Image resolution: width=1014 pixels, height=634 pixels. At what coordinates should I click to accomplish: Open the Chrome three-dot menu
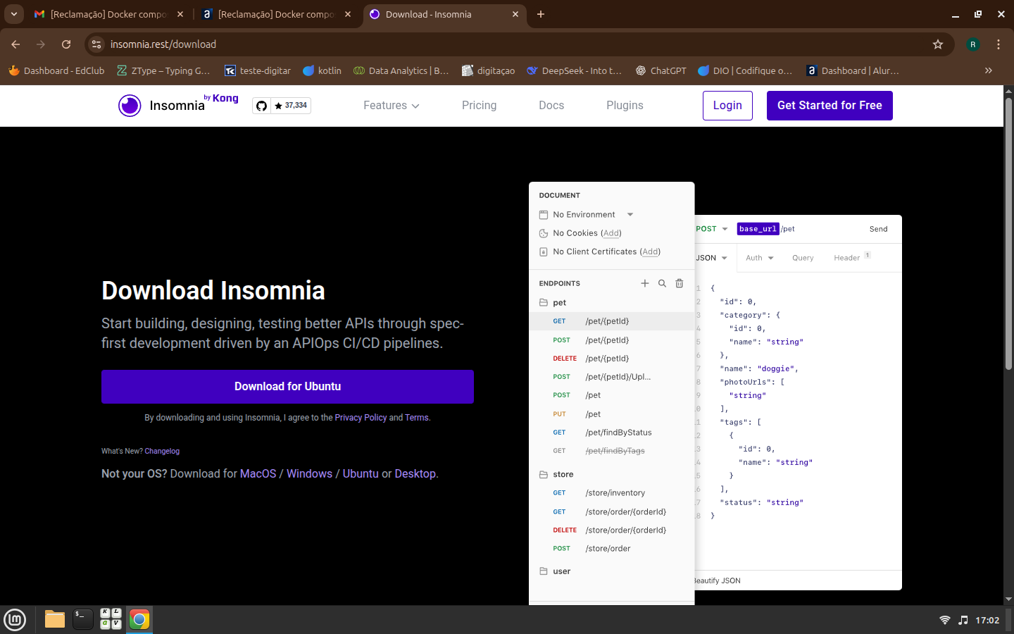(999, 44)
